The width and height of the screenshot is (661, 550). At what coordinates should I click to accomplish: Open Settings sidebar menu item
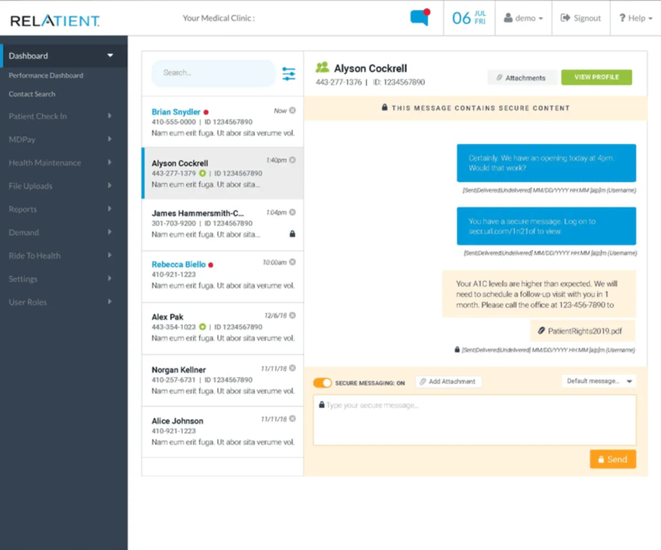[64, 278]
